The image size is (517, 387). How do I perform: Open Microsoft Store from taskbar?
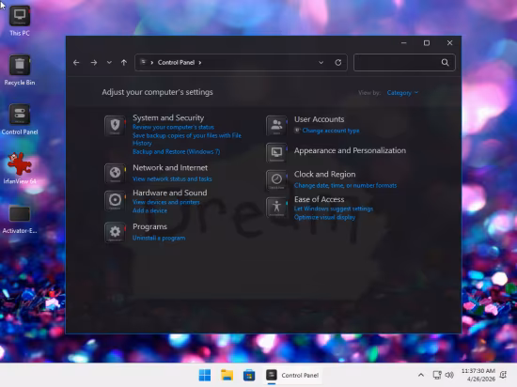pos(249,375)
